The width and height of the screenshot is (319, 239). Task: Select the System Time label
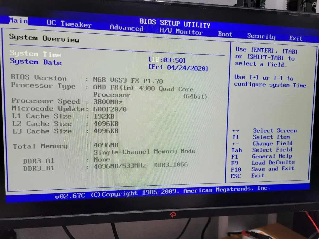pos(36,54)
